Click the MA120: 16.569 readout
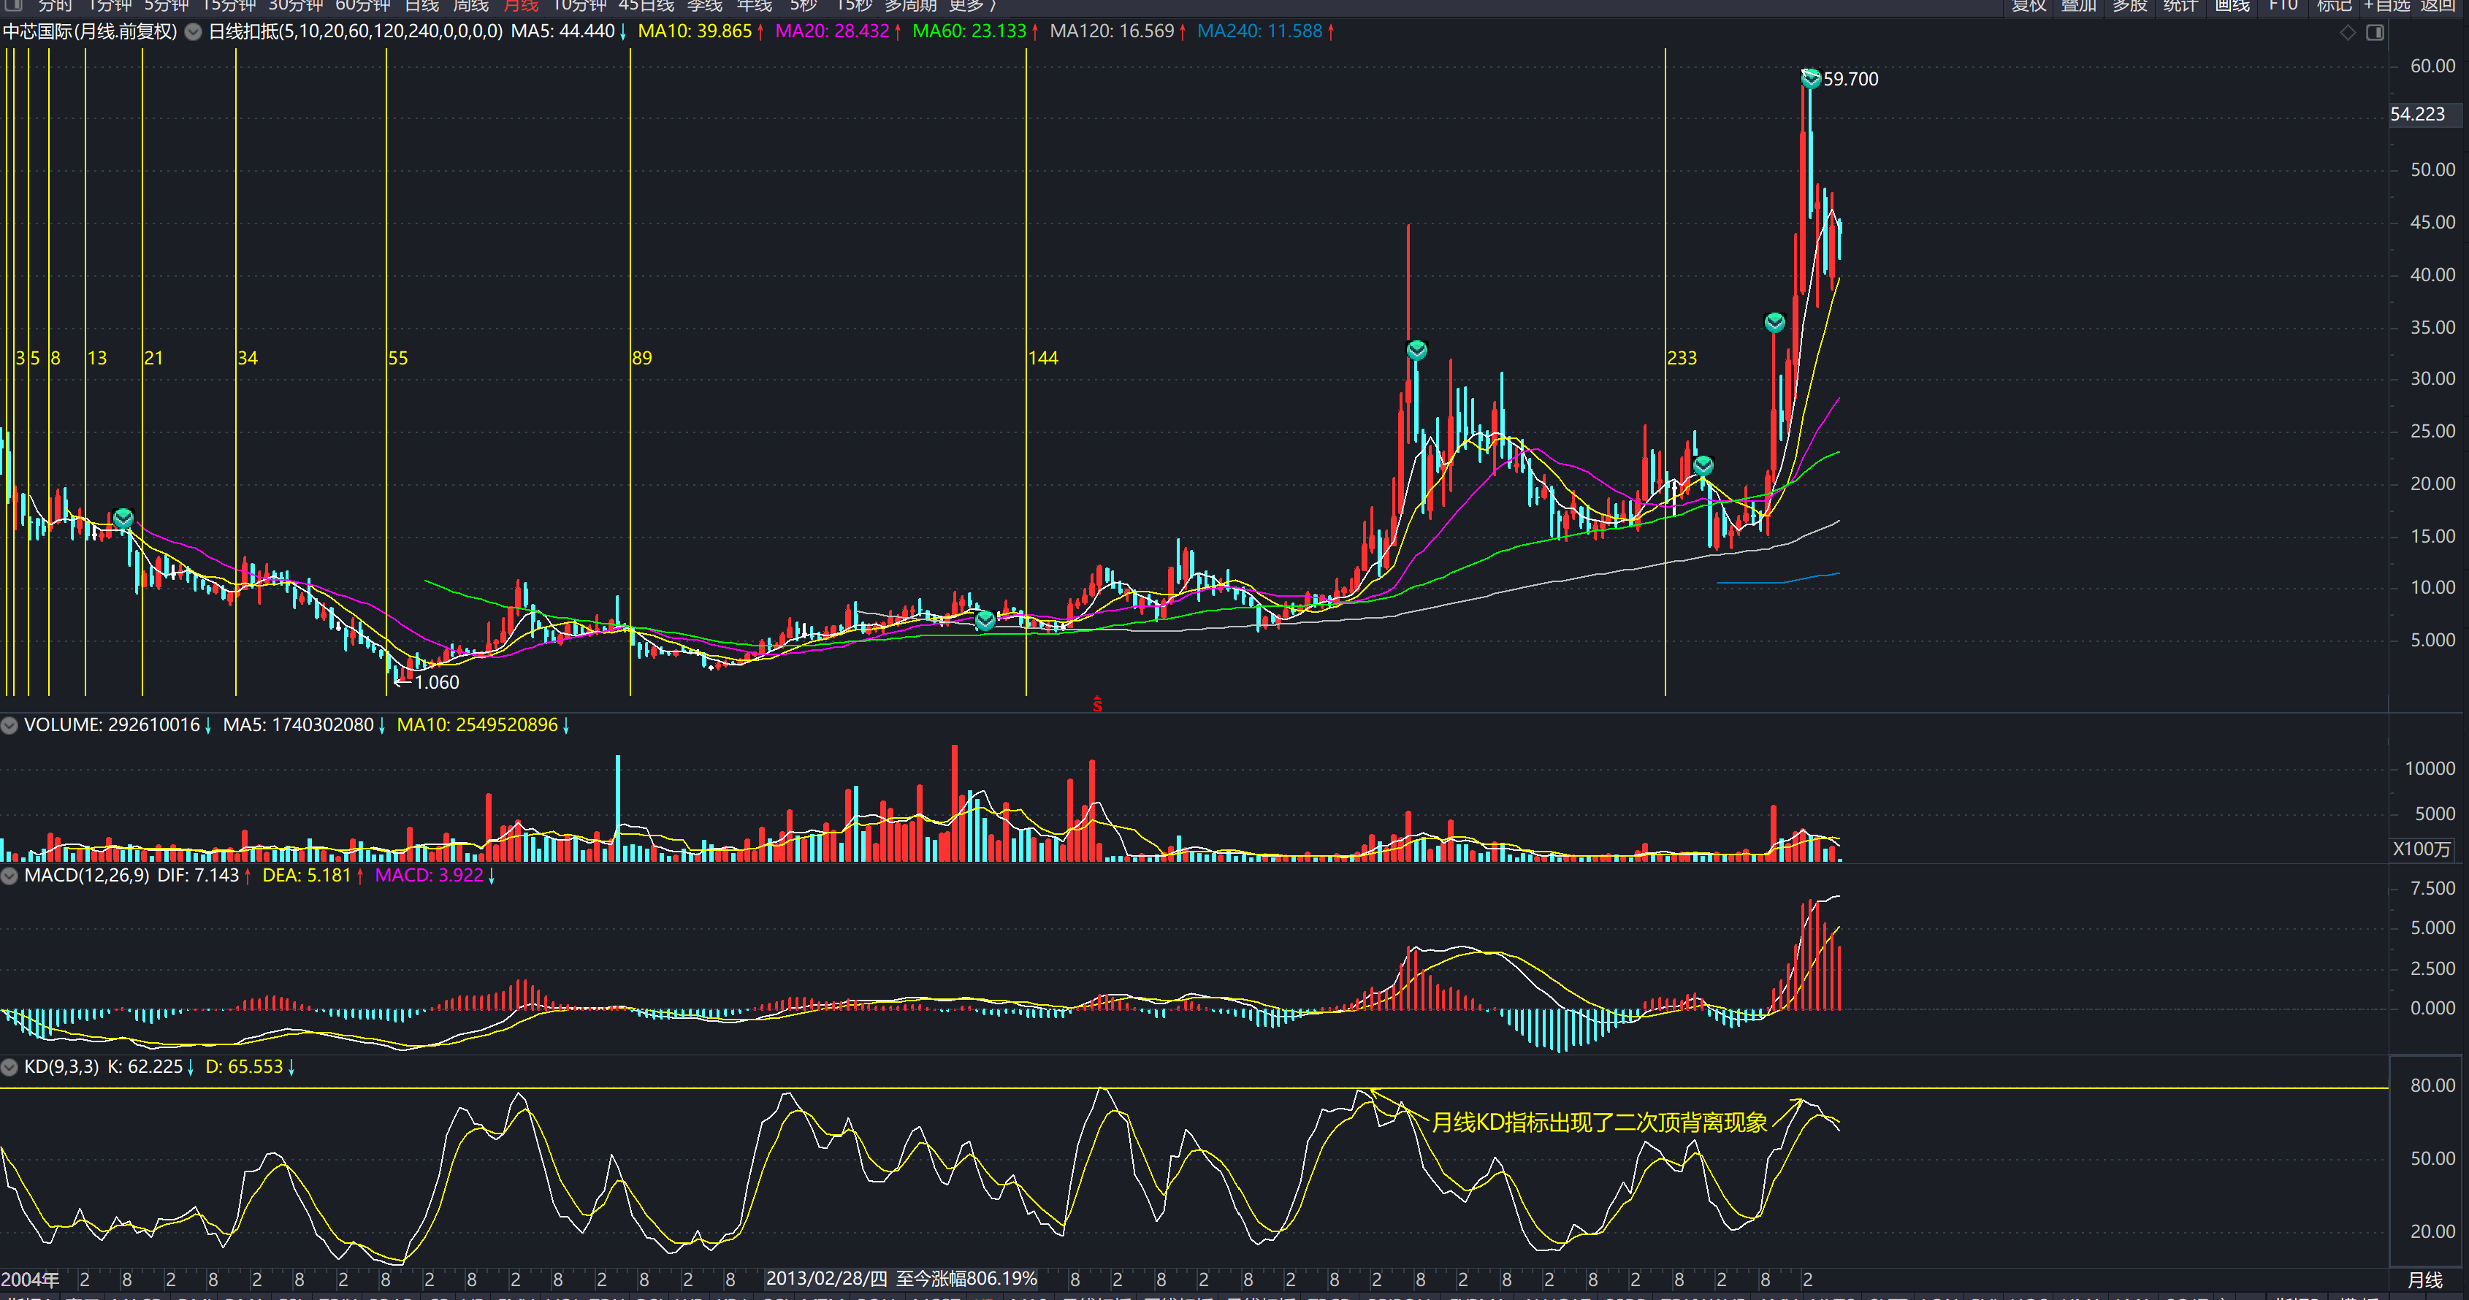The width and height of the screenshot is (2469, 1300). click(x=1118, y=31)
